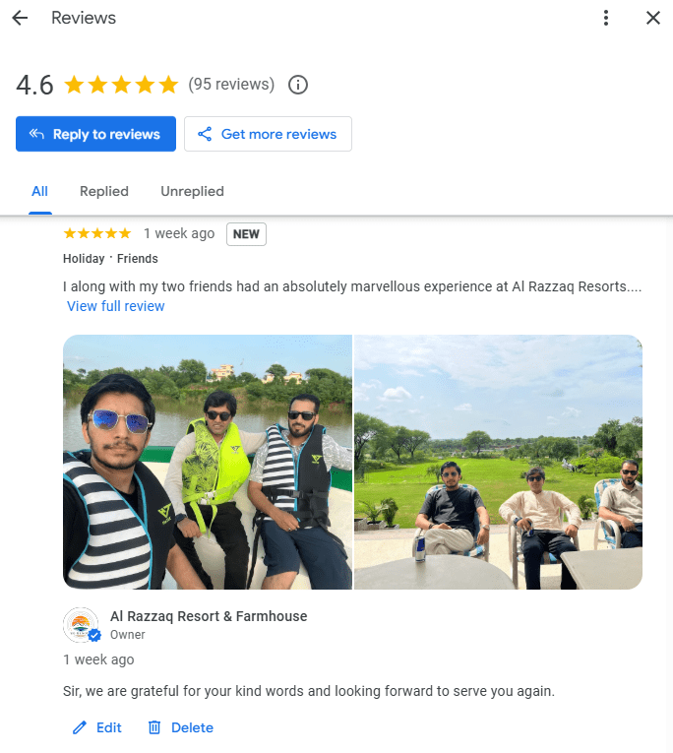
Task: Click the 4.6 overall rating stars
Action: [x=121, y=85]
